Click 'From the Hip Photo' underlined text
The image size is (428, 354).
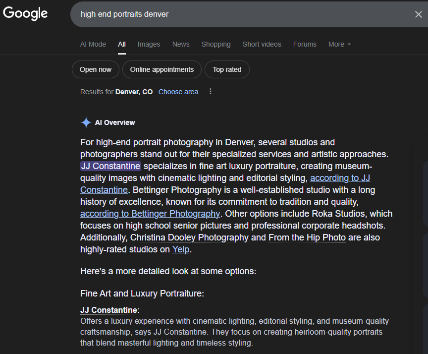(x=307, y=237)
